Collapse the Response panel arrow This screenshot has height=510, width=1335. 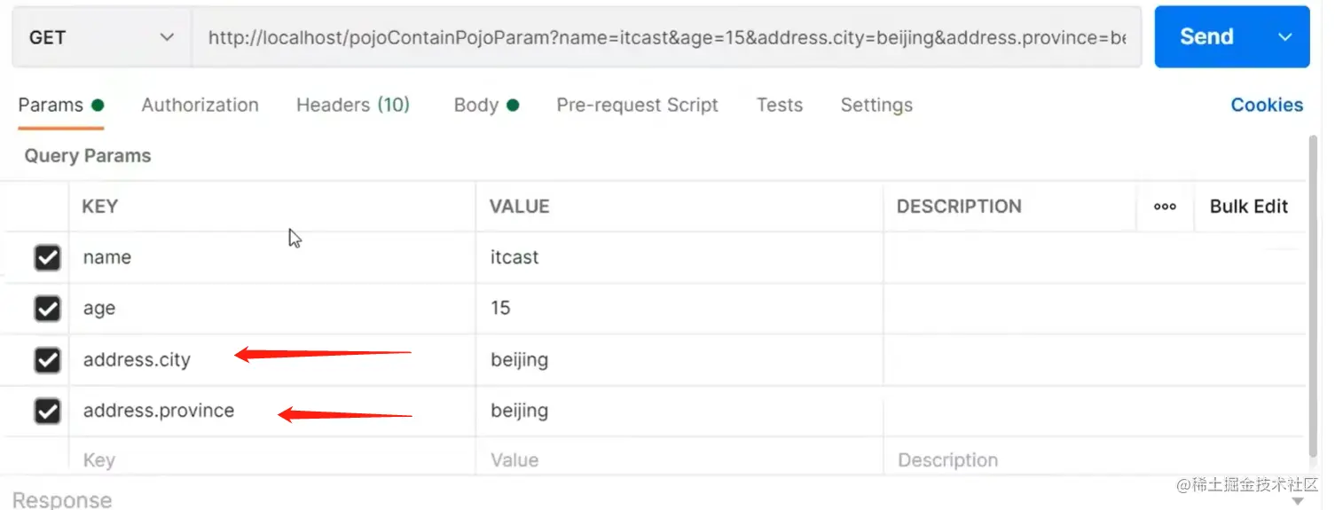point(1298,500)
